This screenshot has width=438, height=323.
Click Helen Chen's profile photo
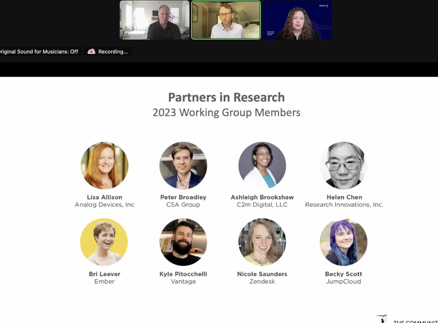[x=343, y=166]
